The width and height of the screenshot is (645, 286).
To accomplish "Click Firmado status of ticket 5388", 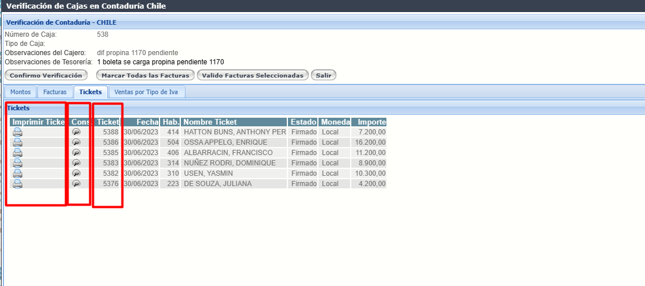I will (x=303, y=132).
